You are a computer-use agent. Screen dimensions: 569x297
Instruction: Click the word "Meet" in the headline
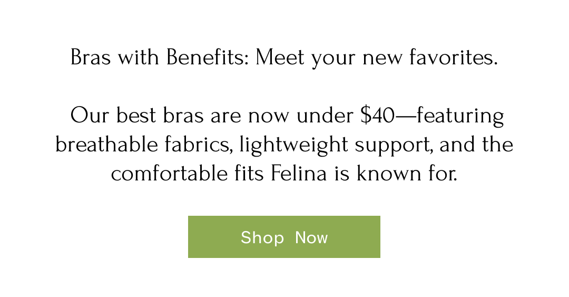[280, 57]
